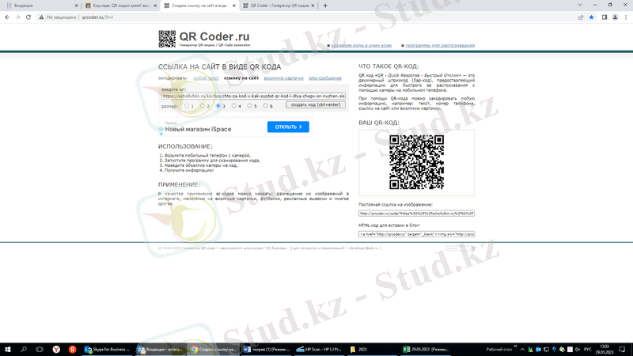Switch to QR Coder - Генератор QR кодов tab
This screenshot has height=356, width=633.
(x=279, y=6)
